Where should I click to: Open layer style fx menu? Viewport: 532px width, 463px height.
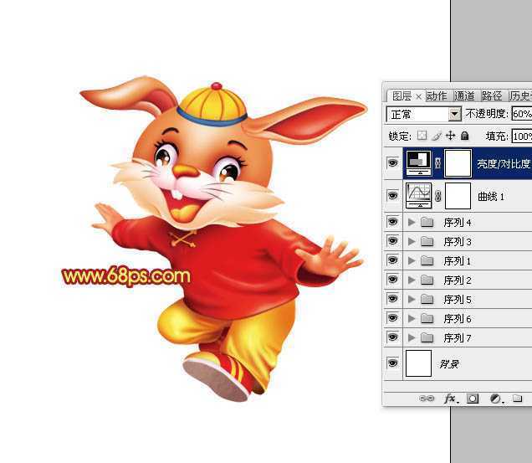click(451, 399)
